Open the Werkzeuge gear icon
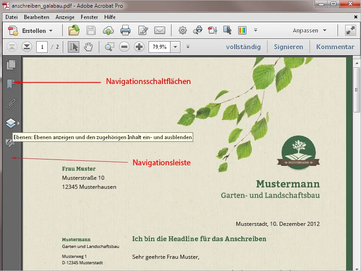The width and height of the screenshot is (361, 271). pos(182,31)
